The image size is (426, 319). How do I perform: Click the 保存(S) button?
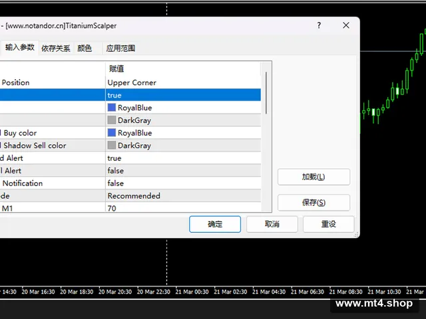(314, 202)
